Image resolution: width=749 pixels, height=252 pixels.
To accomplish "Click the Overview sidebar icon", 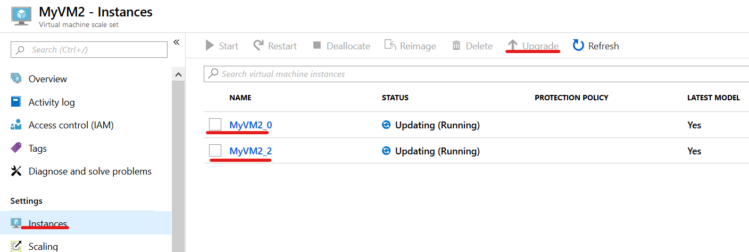I will point(16,79).
